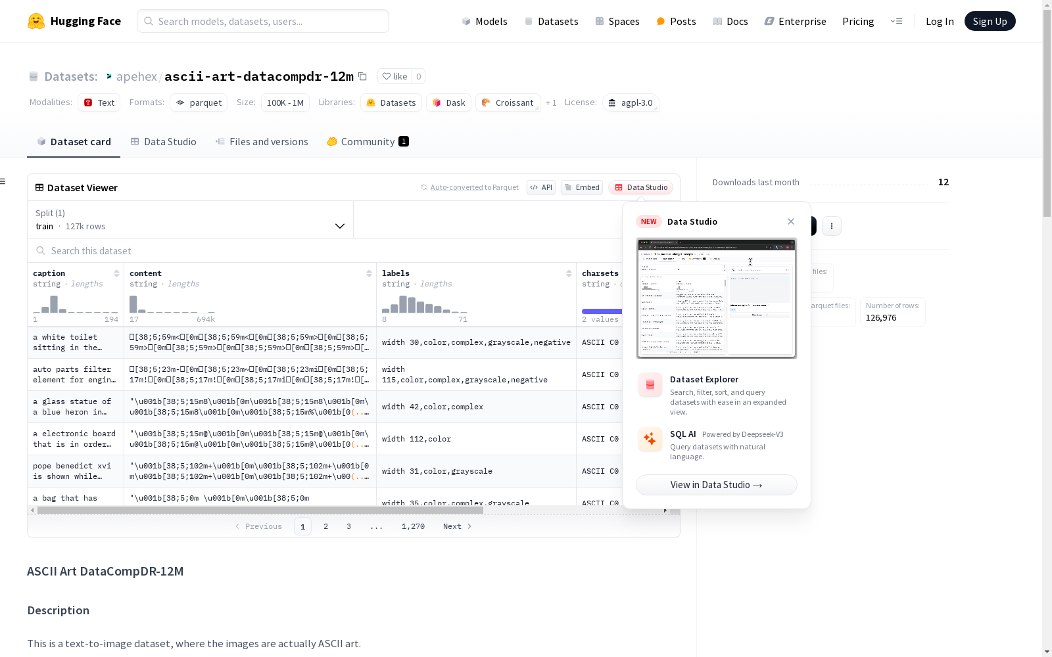Click the parquet format tag
Image resolution: width=1052 pixels, height=657 pixels.
point(199,102)
